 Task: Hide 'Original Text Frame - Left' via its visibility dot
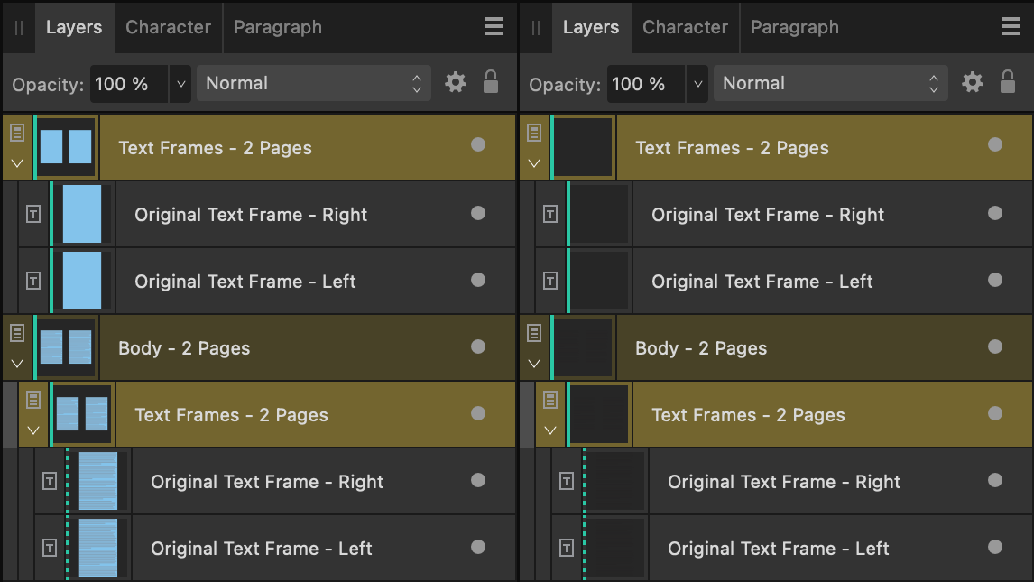tap(478, 281)
